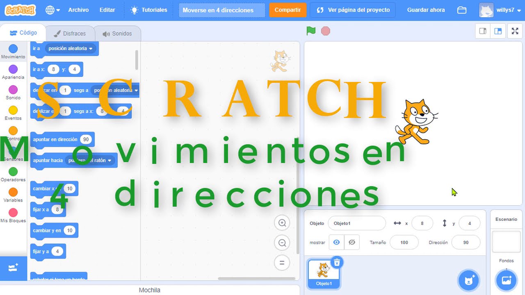Screen dimensions: 525x295
Task: Enter full screen stage mode
Action: 515,31
